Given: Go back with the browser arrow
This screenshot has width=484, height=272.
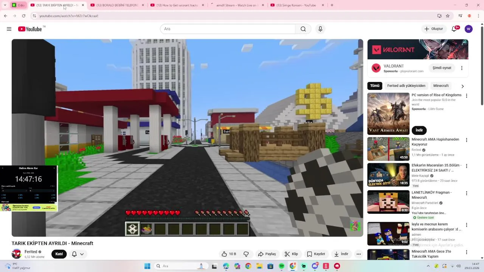Looking at the screenshot, I should (5, 16).
